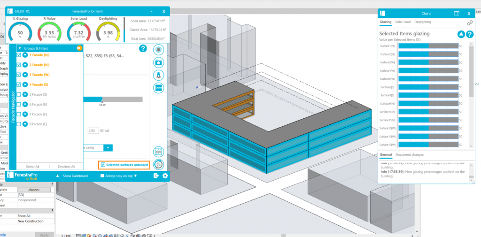The height and width of the screenshot is (237, 481).
Task: Click the Surface1[N] glazing bar
Action: [x=428, y=46]
